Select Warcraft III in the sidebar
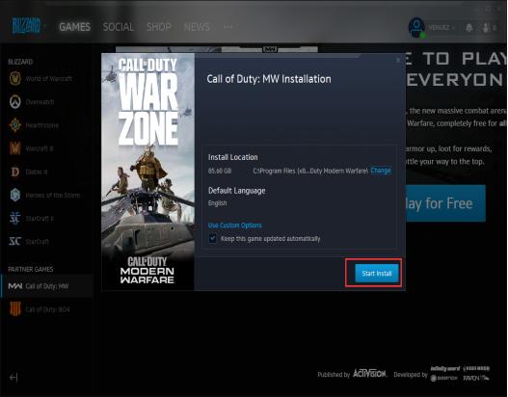The image size is (508, 397). [x=31, y=148]
